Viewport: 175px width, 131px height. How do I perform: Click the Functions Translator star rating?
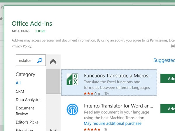92,93
